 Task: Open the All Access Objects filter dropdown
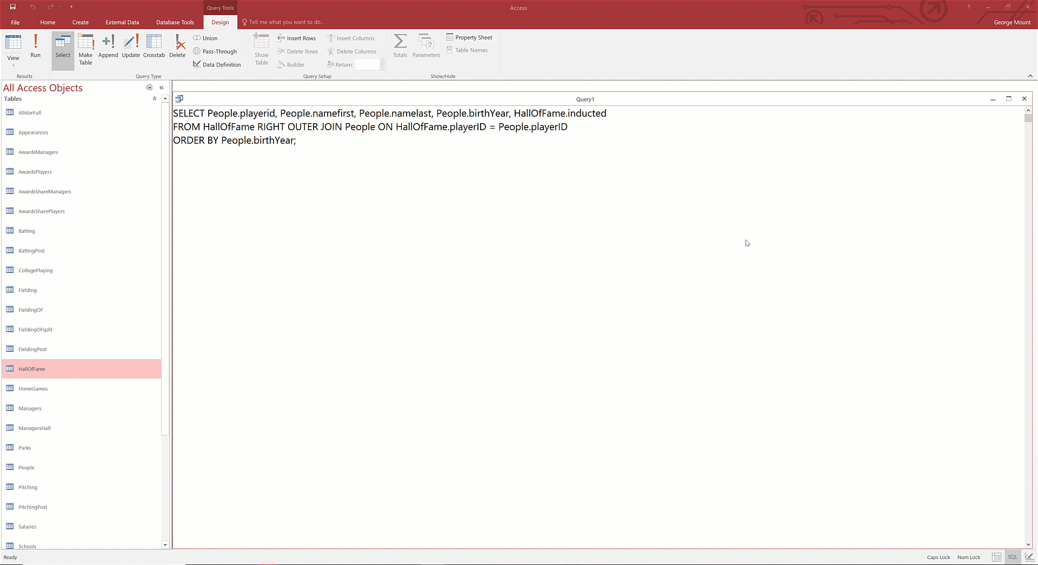[x=150, y=88]
